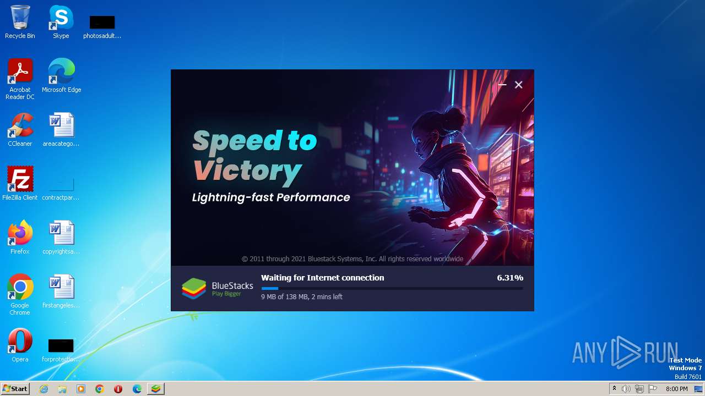The image size is (705, 396).
Task: Open the Opera desktop shortcut
Action: coord(20,345)
